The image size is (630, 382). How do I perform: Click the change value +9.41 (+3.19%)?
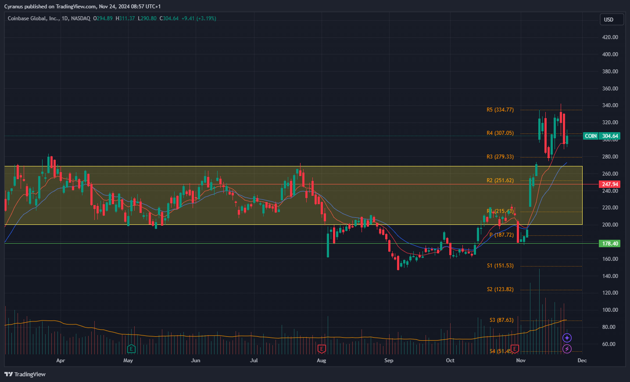tap(199, 18)
